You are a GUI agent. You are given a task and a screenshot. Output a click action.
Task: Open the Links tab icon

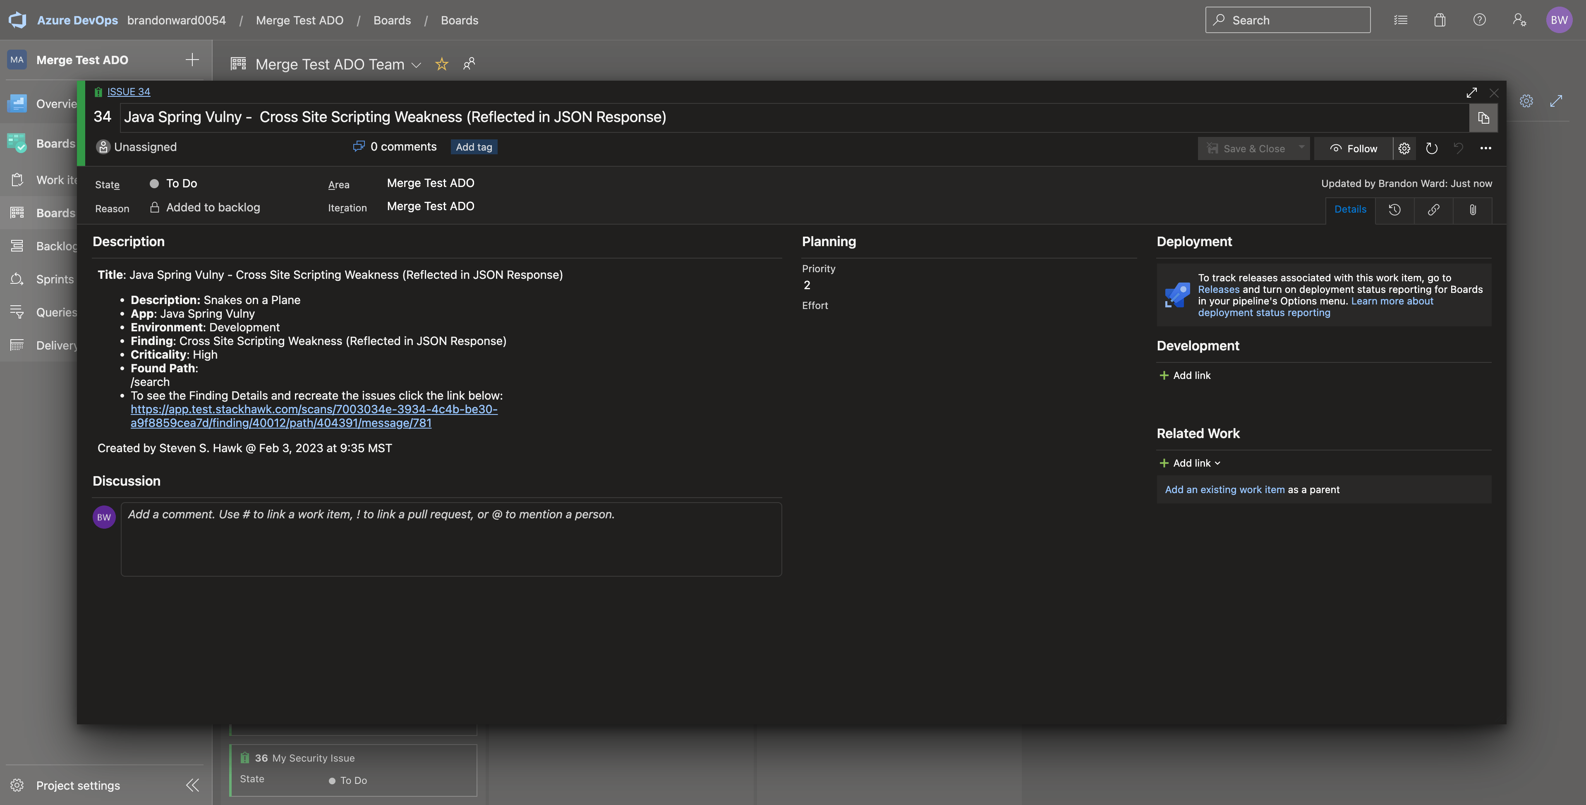[1433, 210]
